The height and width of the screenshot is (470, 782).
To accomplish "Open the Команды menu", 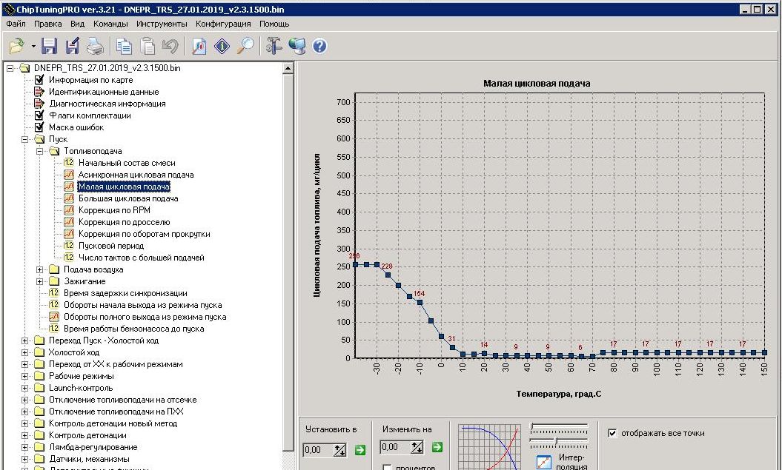I will [110, 24].
